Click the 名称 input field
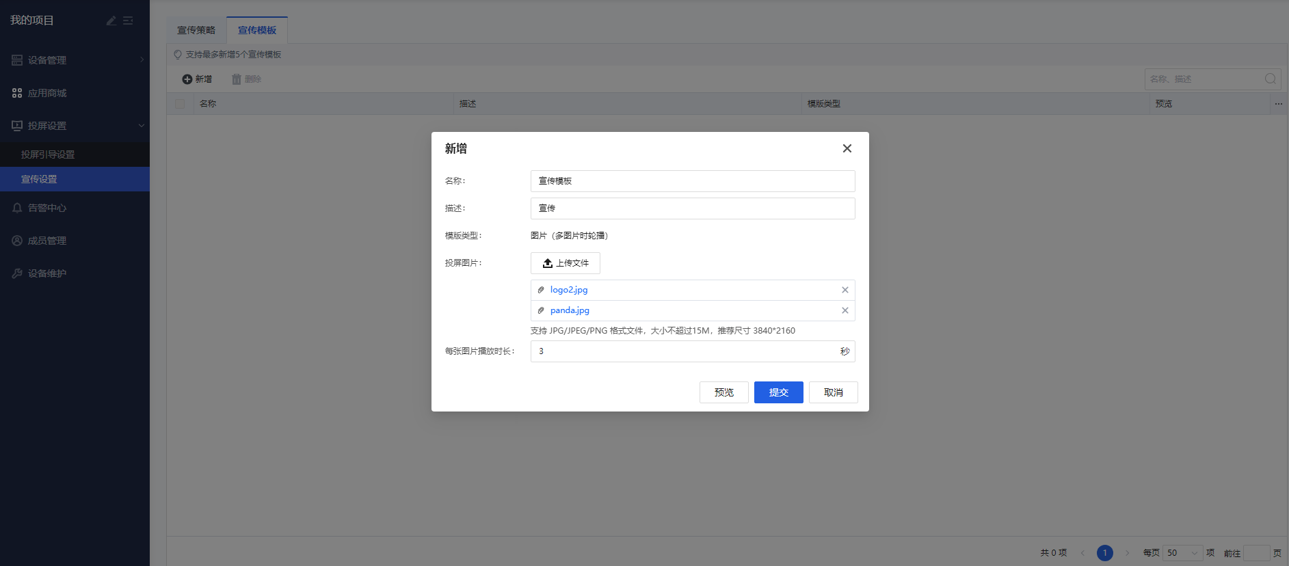The image size is (1289, 566). (x=692, y=181)
